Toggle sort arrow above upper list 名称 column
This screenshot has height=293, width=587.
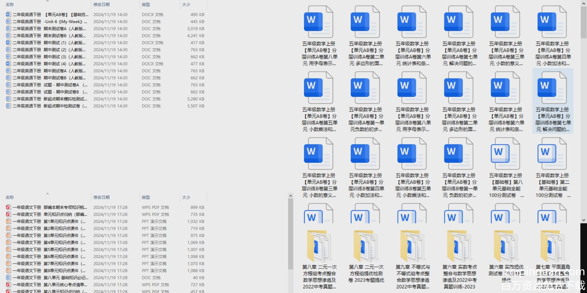(x=48, y=1)
